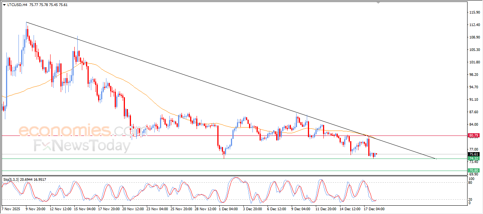Click the 115.90 value on price scale
The image size is (483, 214).
(474, 12)
